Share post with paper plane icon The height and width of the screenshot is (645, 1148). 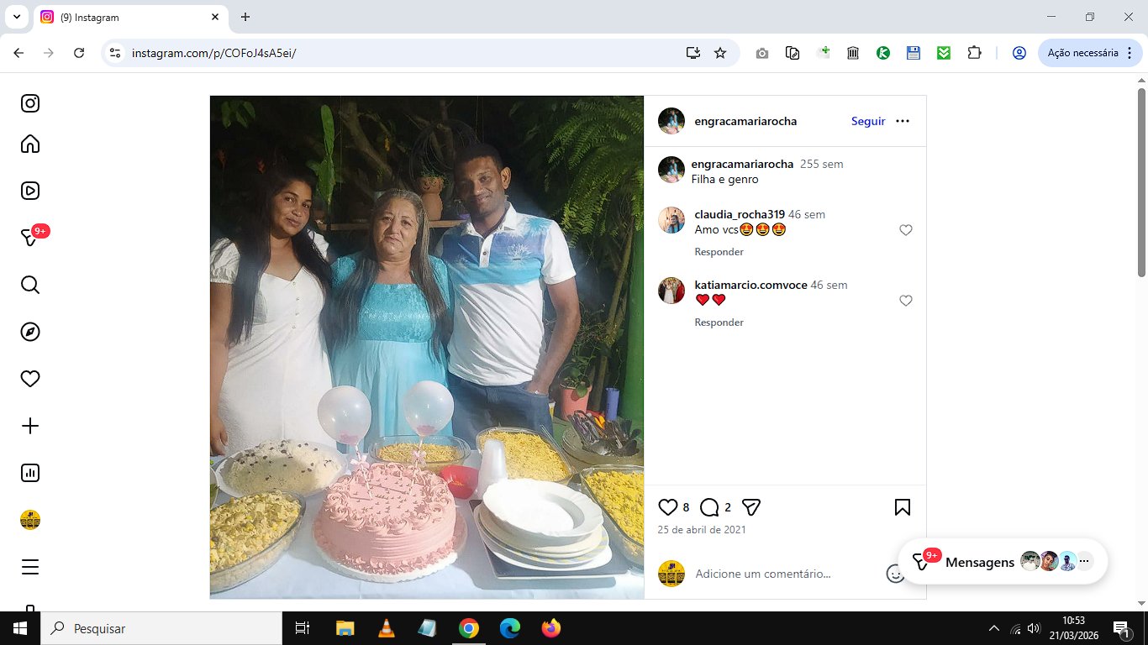click(751, 507)
